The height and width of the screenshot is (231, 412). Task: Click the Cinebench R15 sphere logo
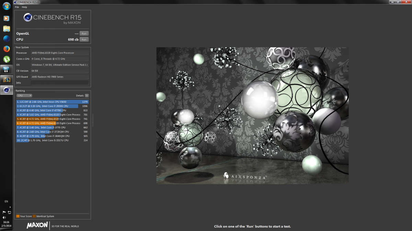click(x=28, y=17)
